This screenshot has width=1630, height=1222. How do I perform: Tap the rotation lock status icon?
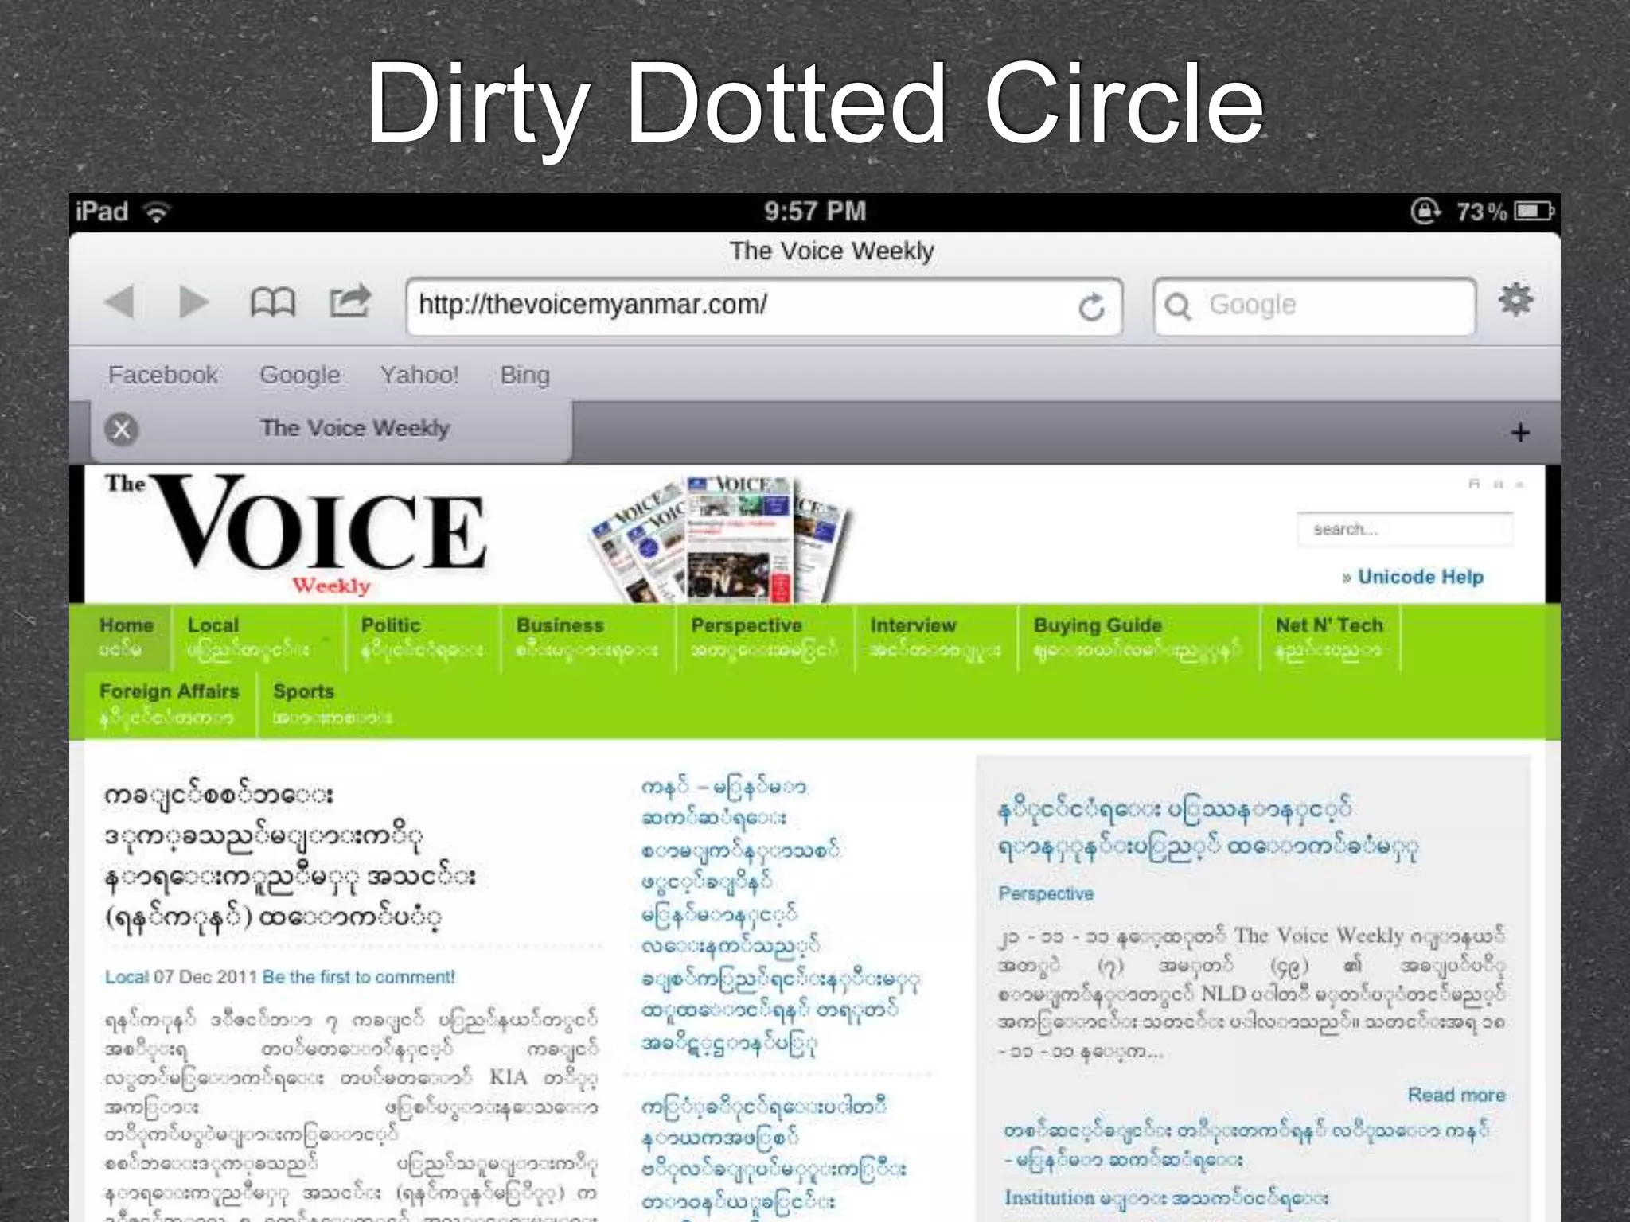click(1425, 212)
